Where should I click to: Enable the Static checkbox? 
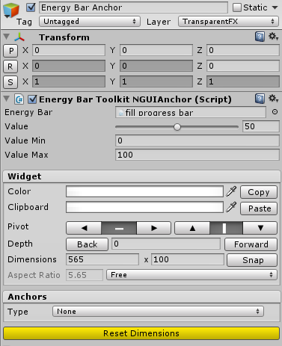tap(237, 7)
